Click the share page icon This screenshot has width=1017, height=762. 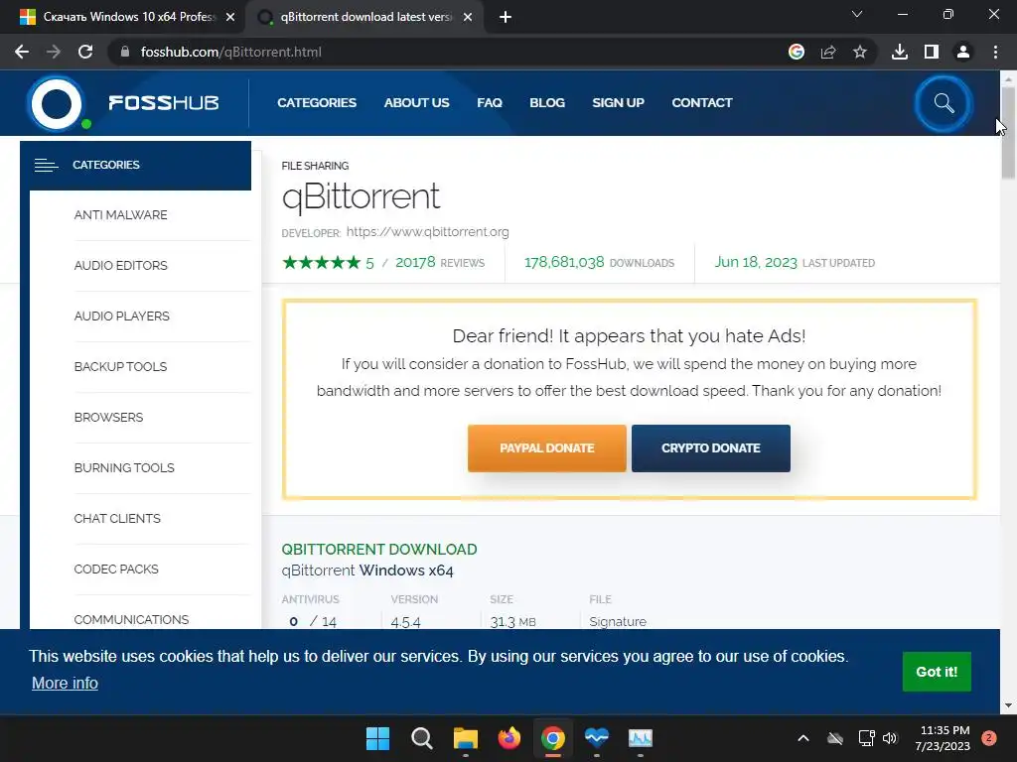pyautogui.click(x=828, y=52)
